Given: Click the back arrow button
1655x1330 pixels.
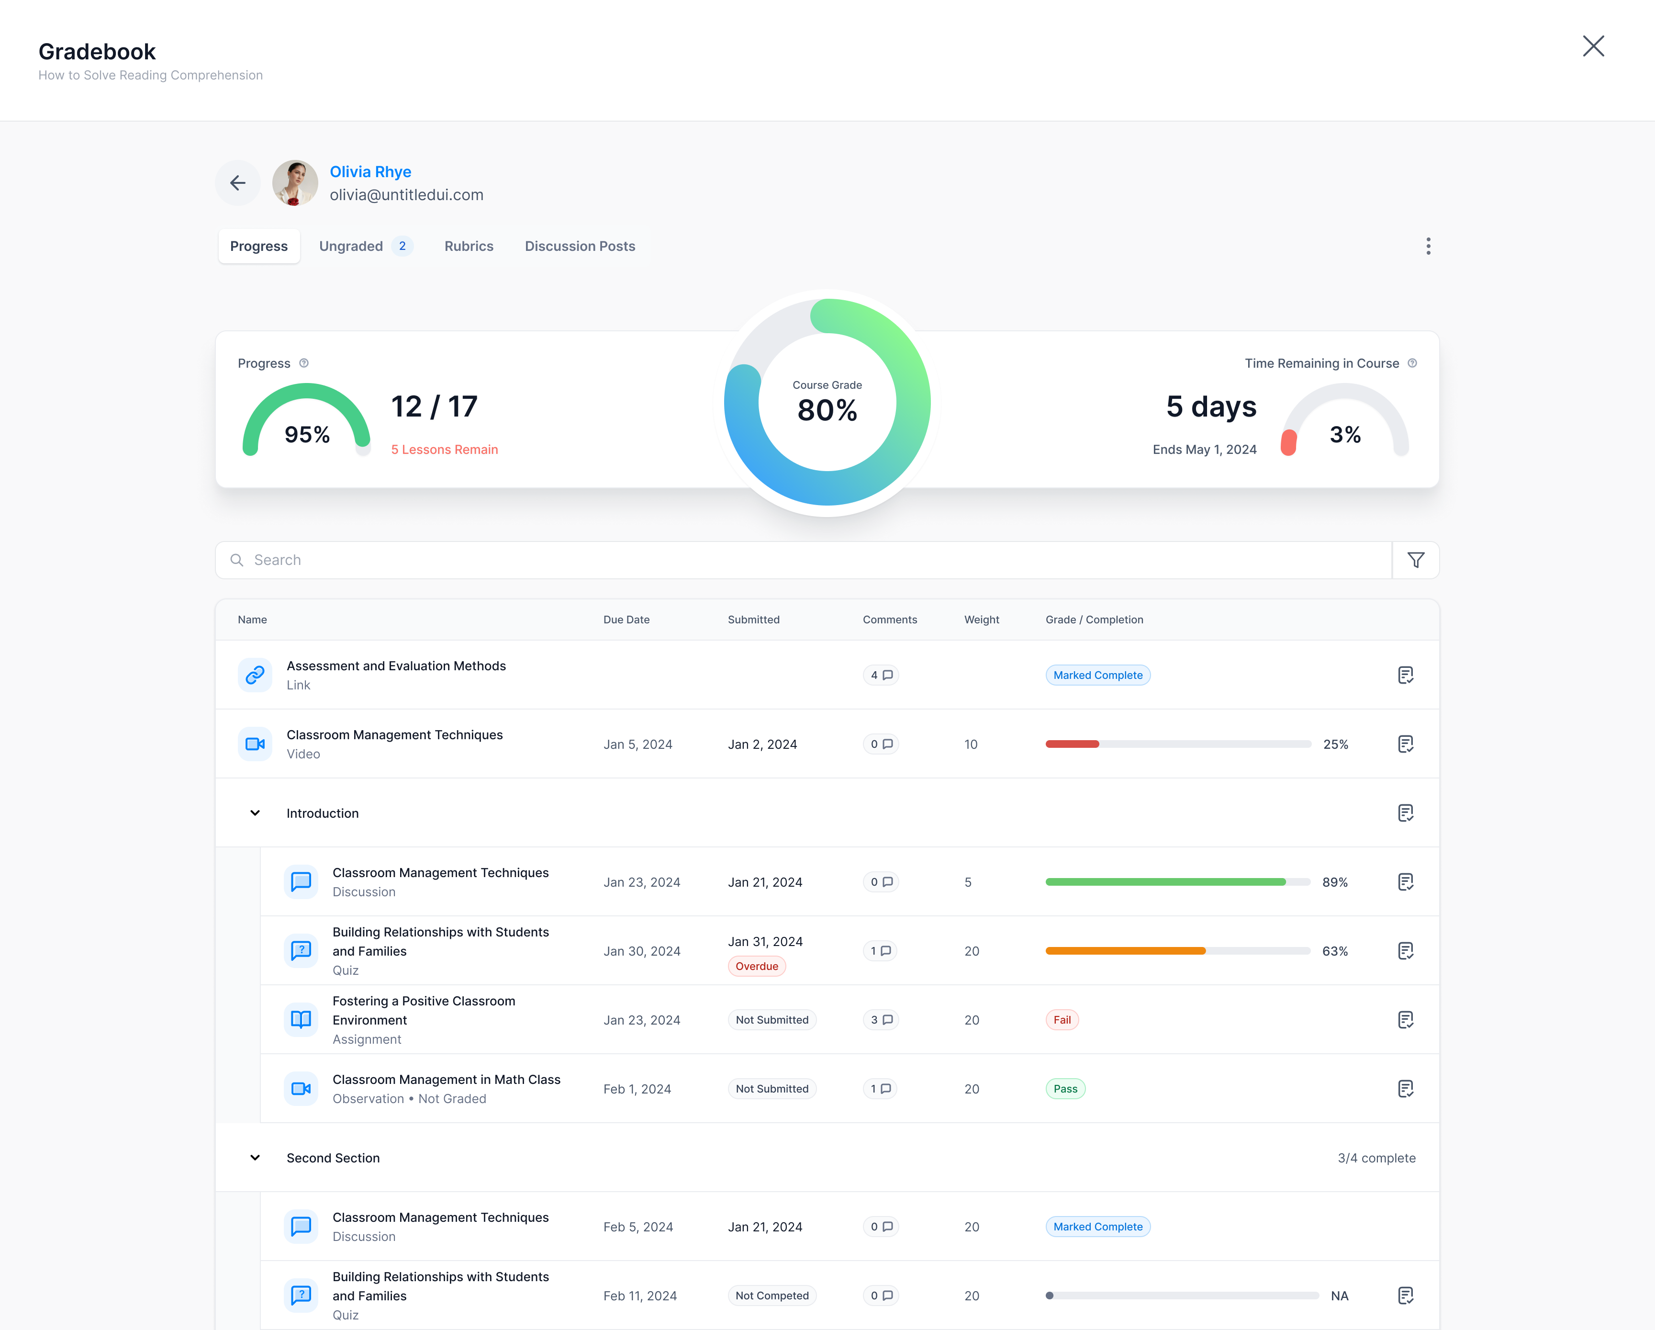Looking at the screenshot, I should coord(238,183).
